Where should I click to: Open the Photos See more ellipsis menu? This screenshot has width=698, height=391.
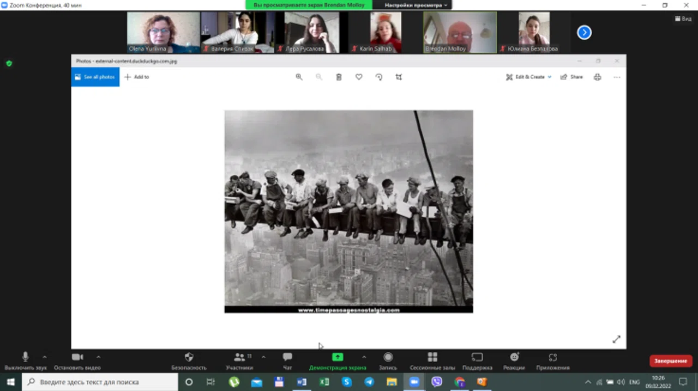(617, 77)
